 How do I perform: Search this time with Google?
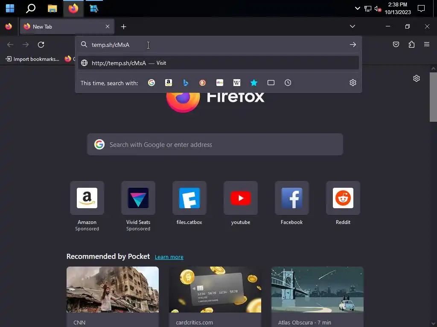pyautogui.click(x=151, y=83)
